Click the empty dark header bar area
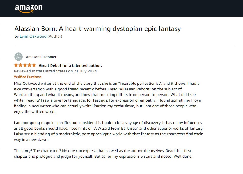Viewport: 243px width, 174px height. click(x=140, y=8)
